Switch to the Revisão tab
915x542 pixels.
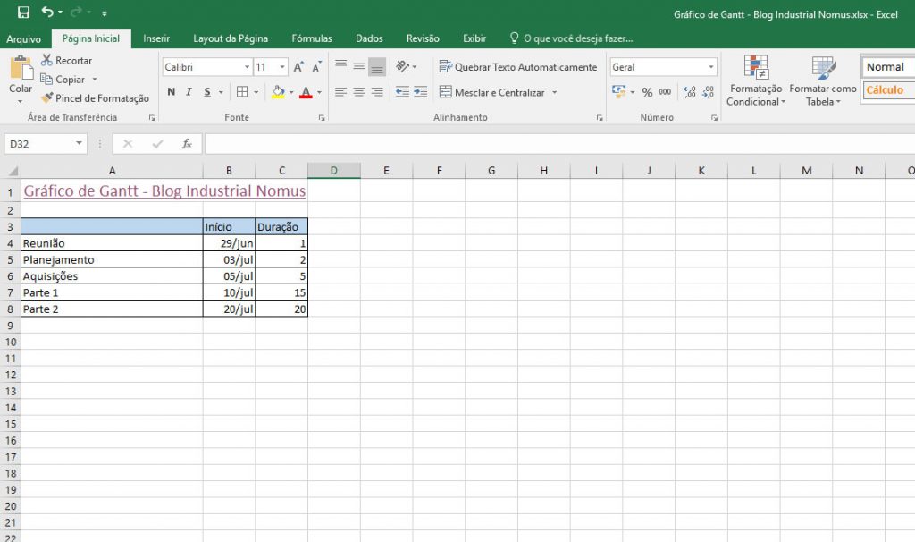pos(423,38)
